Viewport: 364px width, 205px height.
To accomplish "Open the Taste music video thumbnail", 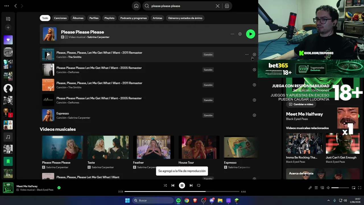I will coord(108,147).
